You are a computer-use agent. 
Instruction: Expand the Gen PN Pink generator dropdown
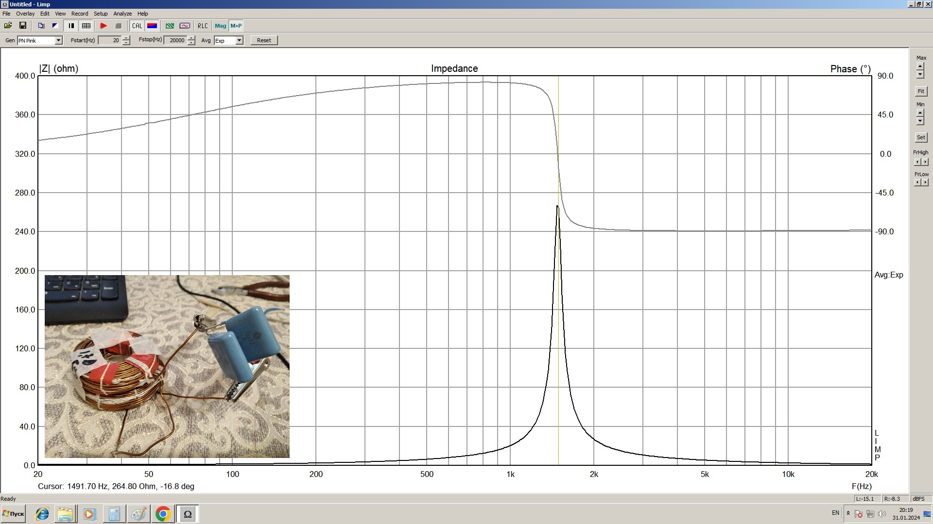(x=58, y=40)
